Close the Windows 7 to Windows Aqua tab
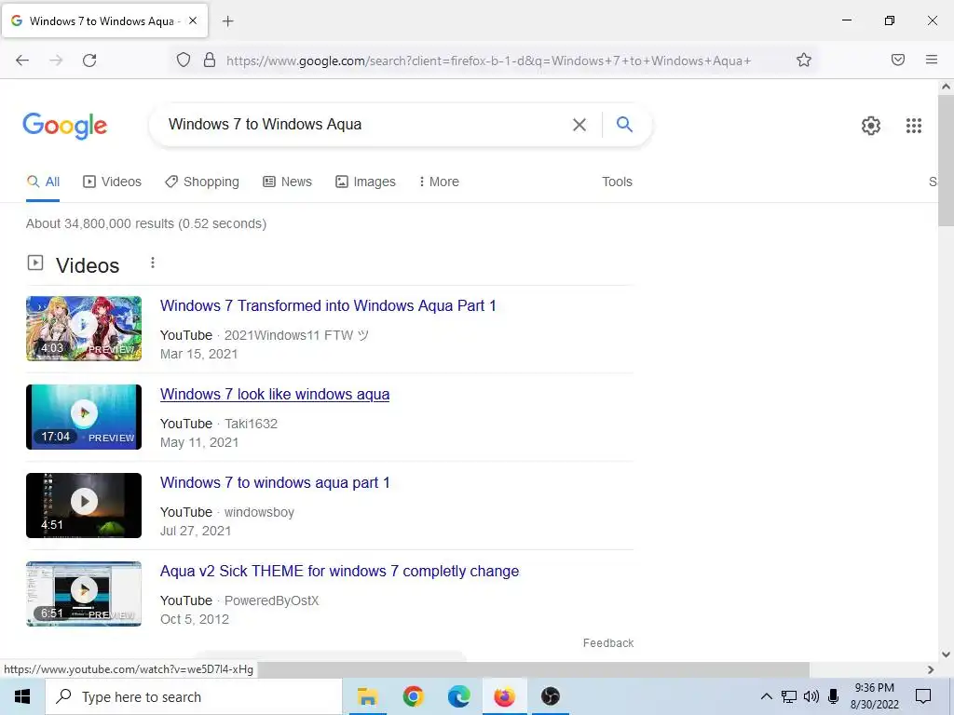 coord(193,20)
